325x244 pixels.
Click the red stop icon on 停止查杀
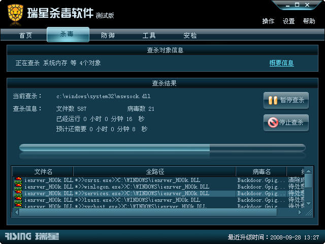pyautogui.click(x=273, y=123)
